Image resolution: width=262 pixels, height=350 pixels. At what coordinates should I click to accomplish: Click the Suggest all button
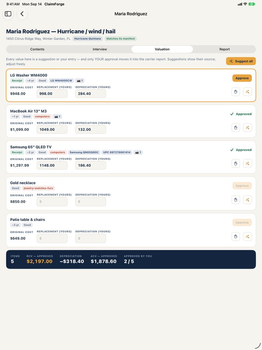pyautogui.click(x=241, y=61)
